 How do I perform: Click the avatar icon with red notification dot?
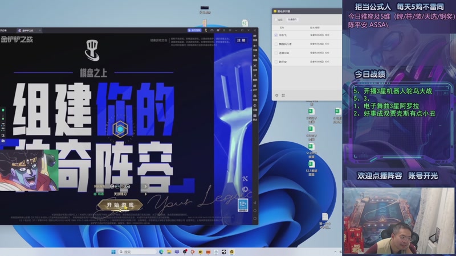pos(218,30)
